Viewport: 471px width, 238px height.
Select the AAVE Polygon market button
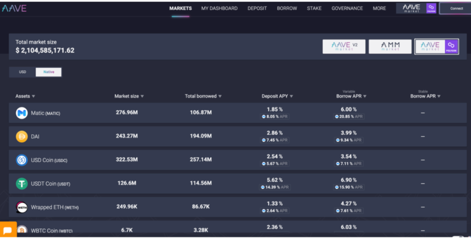click(x=437, y=47)
